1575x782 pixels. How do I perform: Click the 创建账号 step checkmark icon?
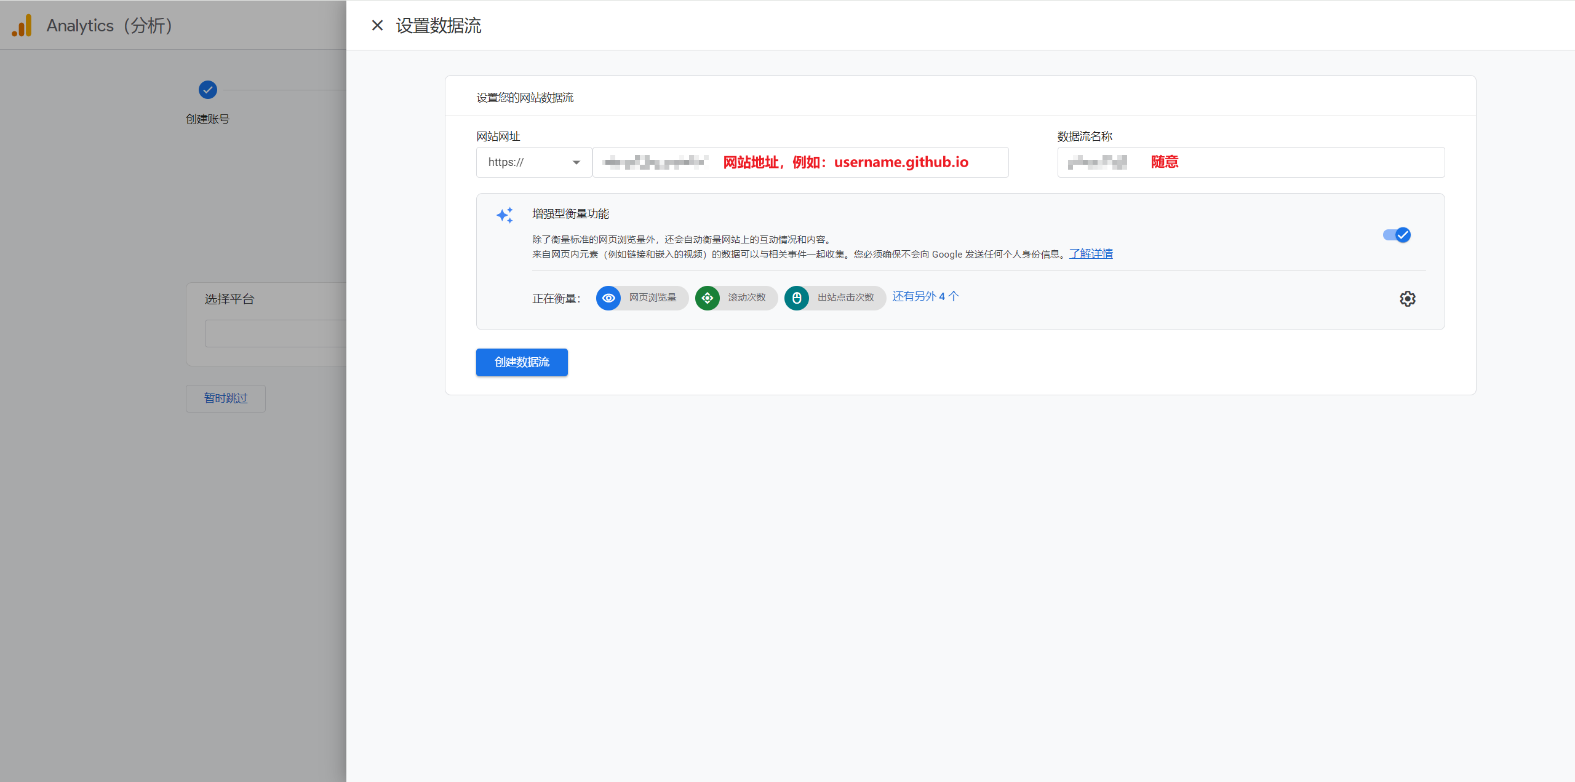208,90
